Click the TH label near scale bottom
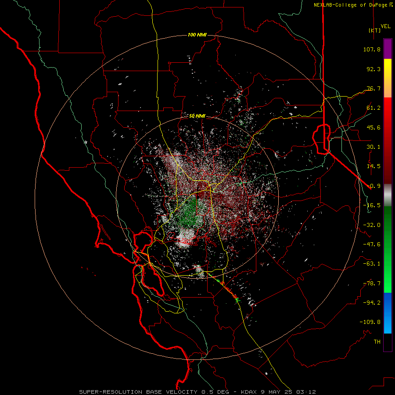This screenshot has width=395, height=395. click(x=377, y=342)
